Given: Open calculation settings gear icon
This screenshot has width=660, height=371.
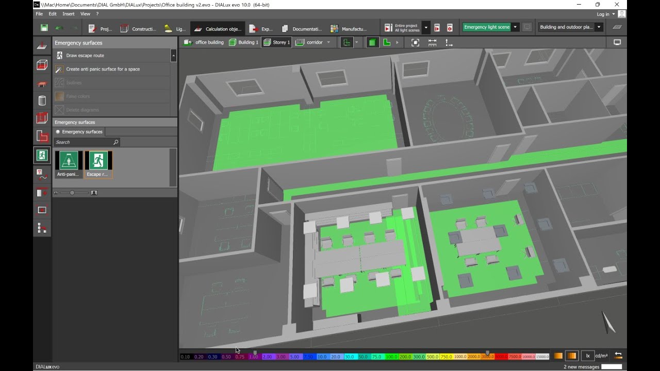Looking at the screenshot, I should pyautogui.click(x=450, y=28).
